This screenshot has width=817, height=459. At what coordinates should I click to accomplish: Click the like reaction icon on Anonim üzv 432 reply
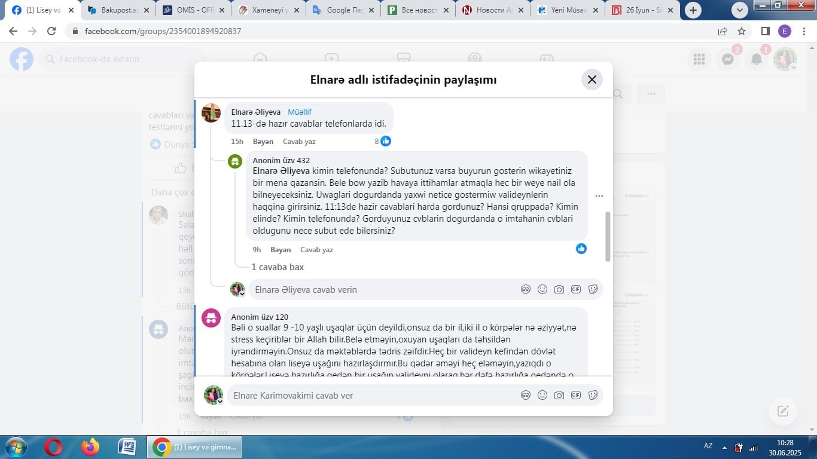point(581,249)
